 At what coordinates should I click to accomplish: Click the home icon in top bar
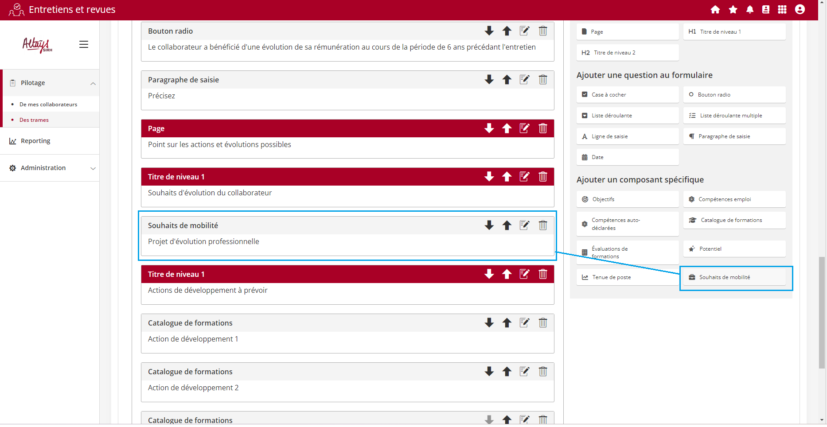(x=715, y=10)
